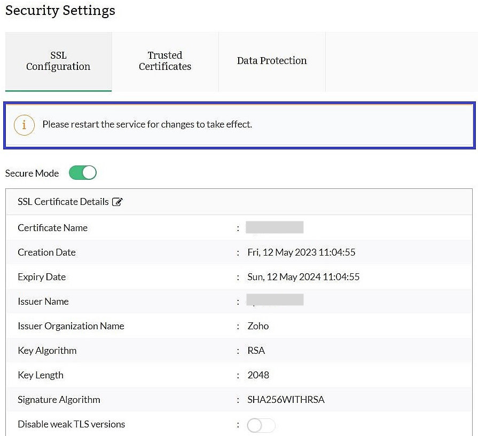The width and height of the screenshot is (478, 436).
Task: Click the Disable weak TLS versions label
Action: pos(71,424)
